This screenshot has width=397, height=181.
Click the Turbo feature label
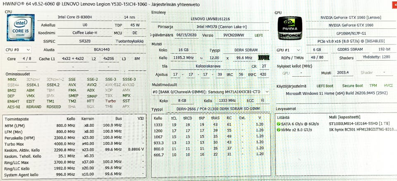tap(111, 101)
